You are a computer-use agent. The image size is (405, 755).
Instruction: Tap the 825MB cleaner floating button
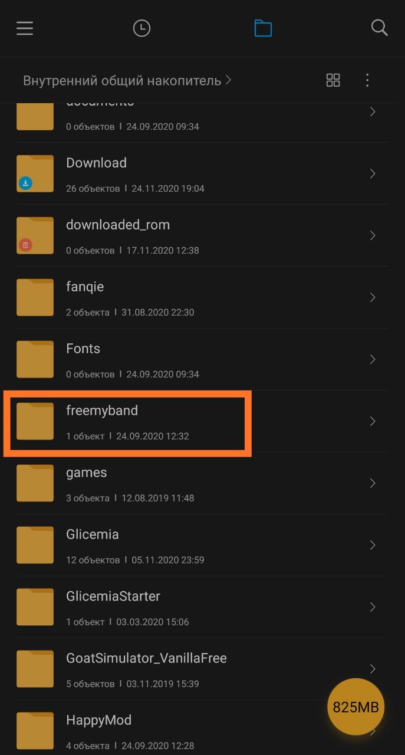point(356,707)
